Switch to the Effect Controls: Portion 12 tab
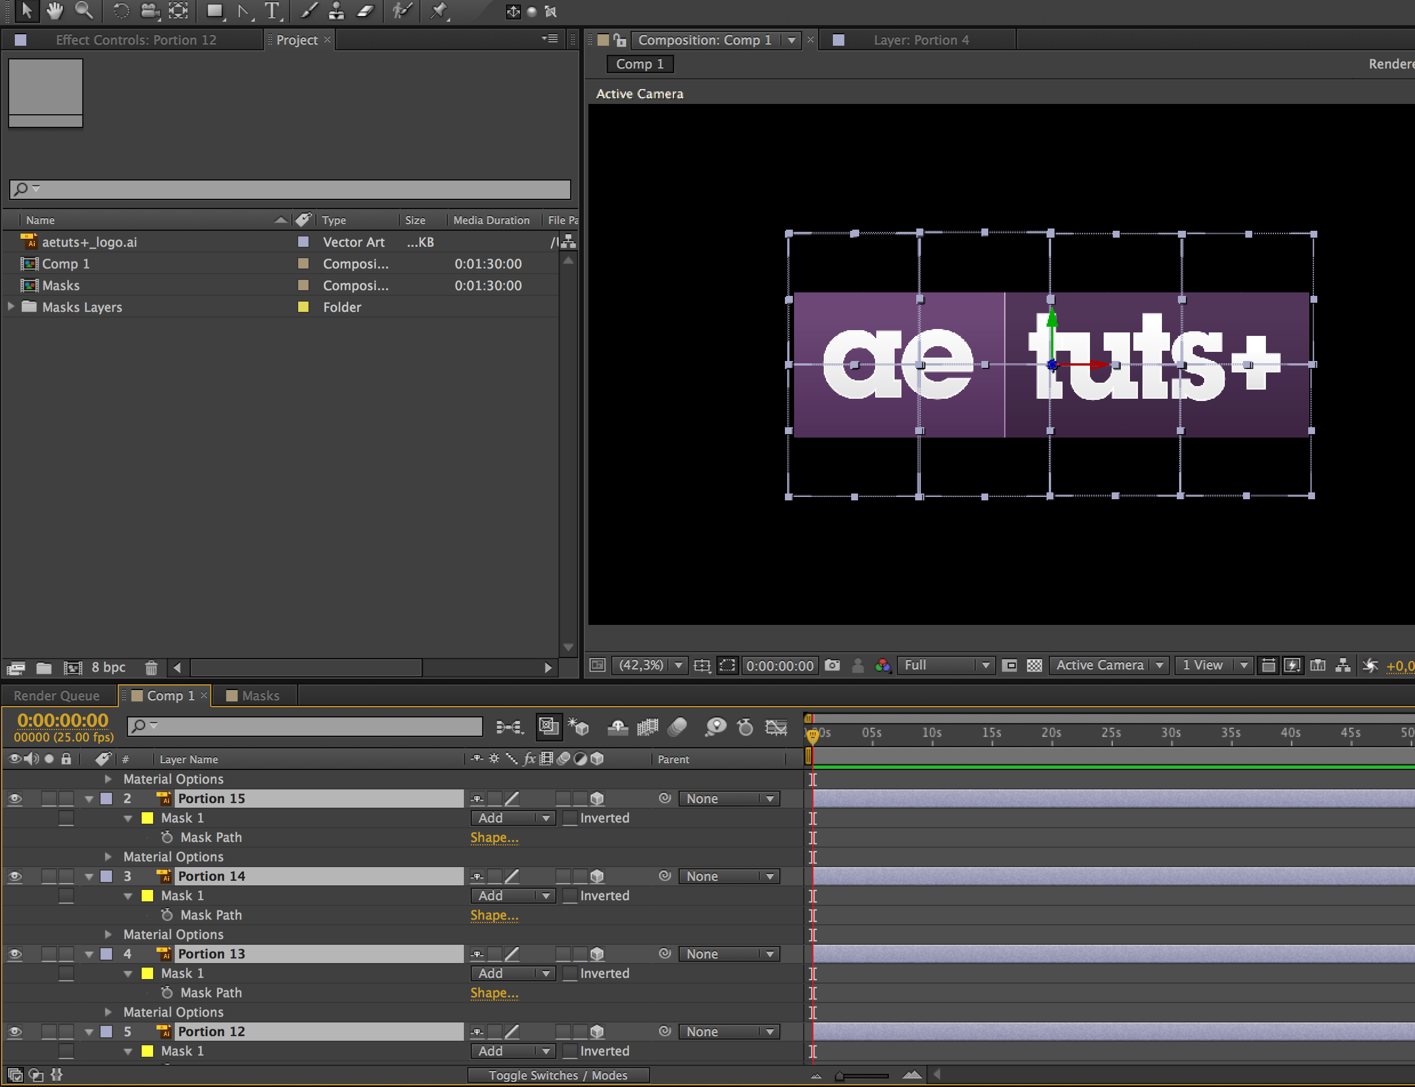Screen dimensions: 1415x1087 pos(135,40)
